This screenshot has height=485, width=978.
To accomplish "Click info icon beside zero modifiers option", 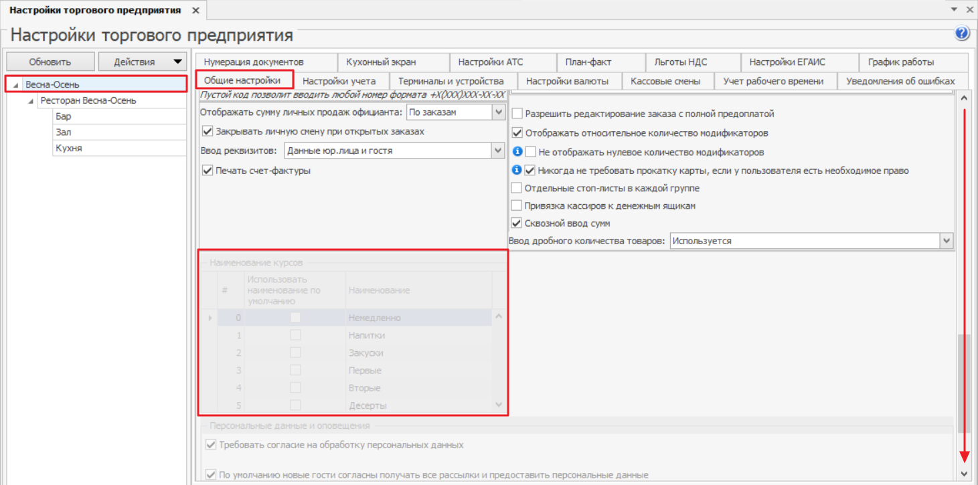I will tap(517, 152).
